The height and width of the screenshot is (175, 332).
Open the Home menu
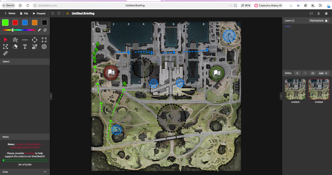[10, 13]
